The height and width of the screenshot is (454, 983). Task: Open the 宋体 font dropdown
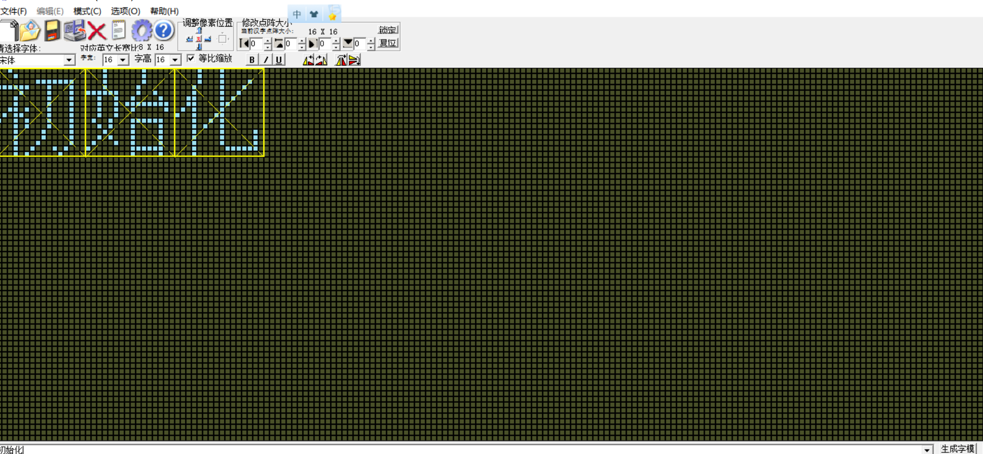pos(69,60)
